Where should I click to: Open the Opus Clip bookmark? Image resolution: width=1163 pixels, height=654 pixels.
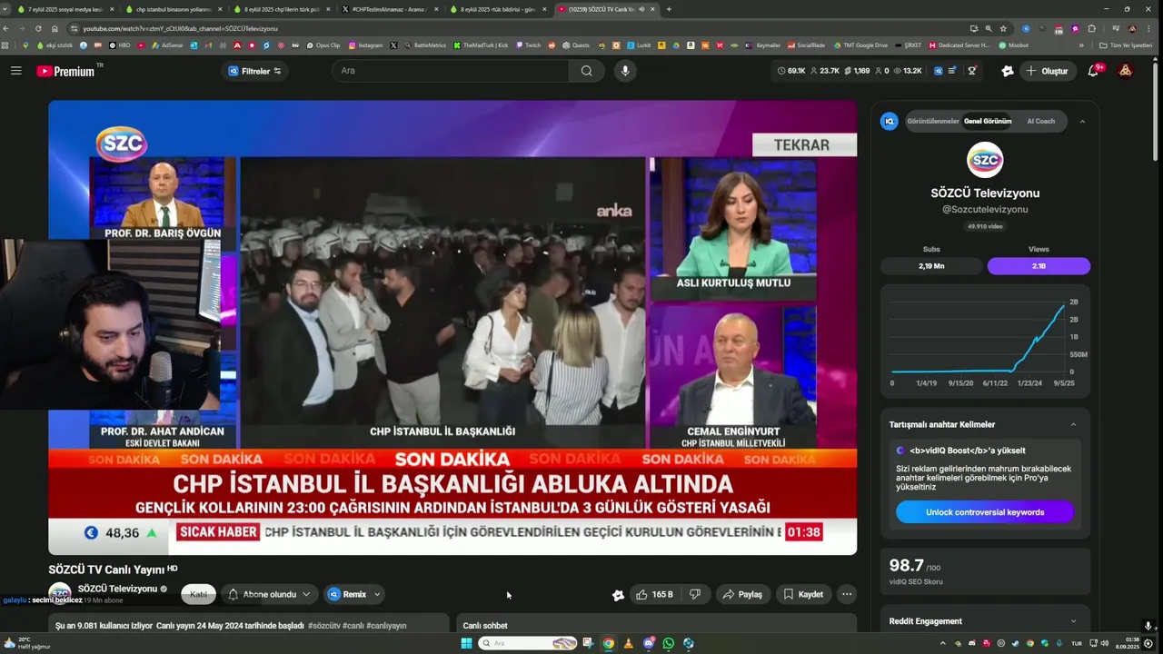pos(323,45)
